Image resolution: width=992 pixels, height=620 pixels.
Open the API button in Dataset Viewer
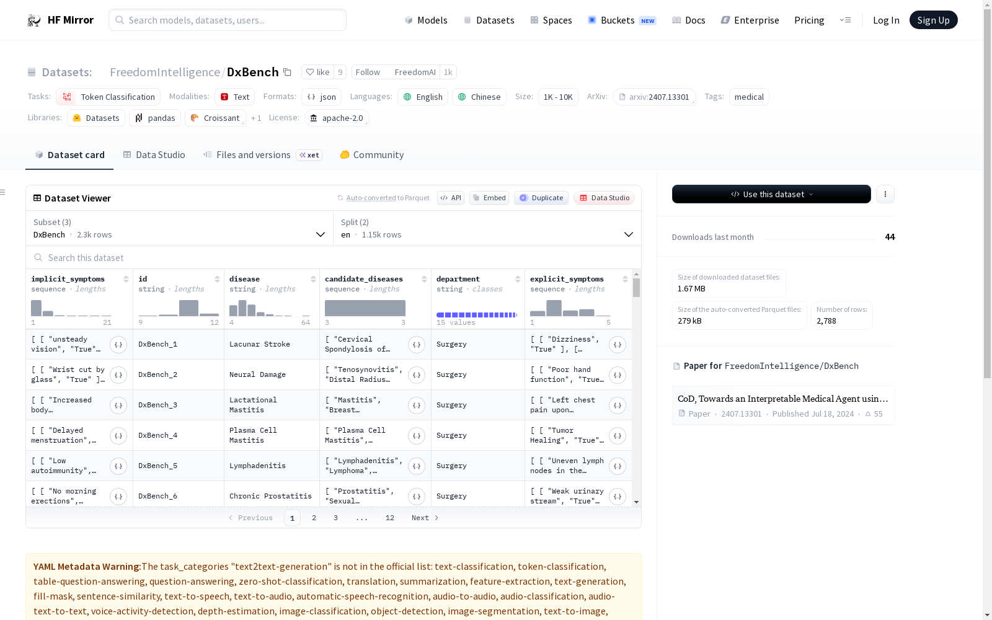point(451,198)
